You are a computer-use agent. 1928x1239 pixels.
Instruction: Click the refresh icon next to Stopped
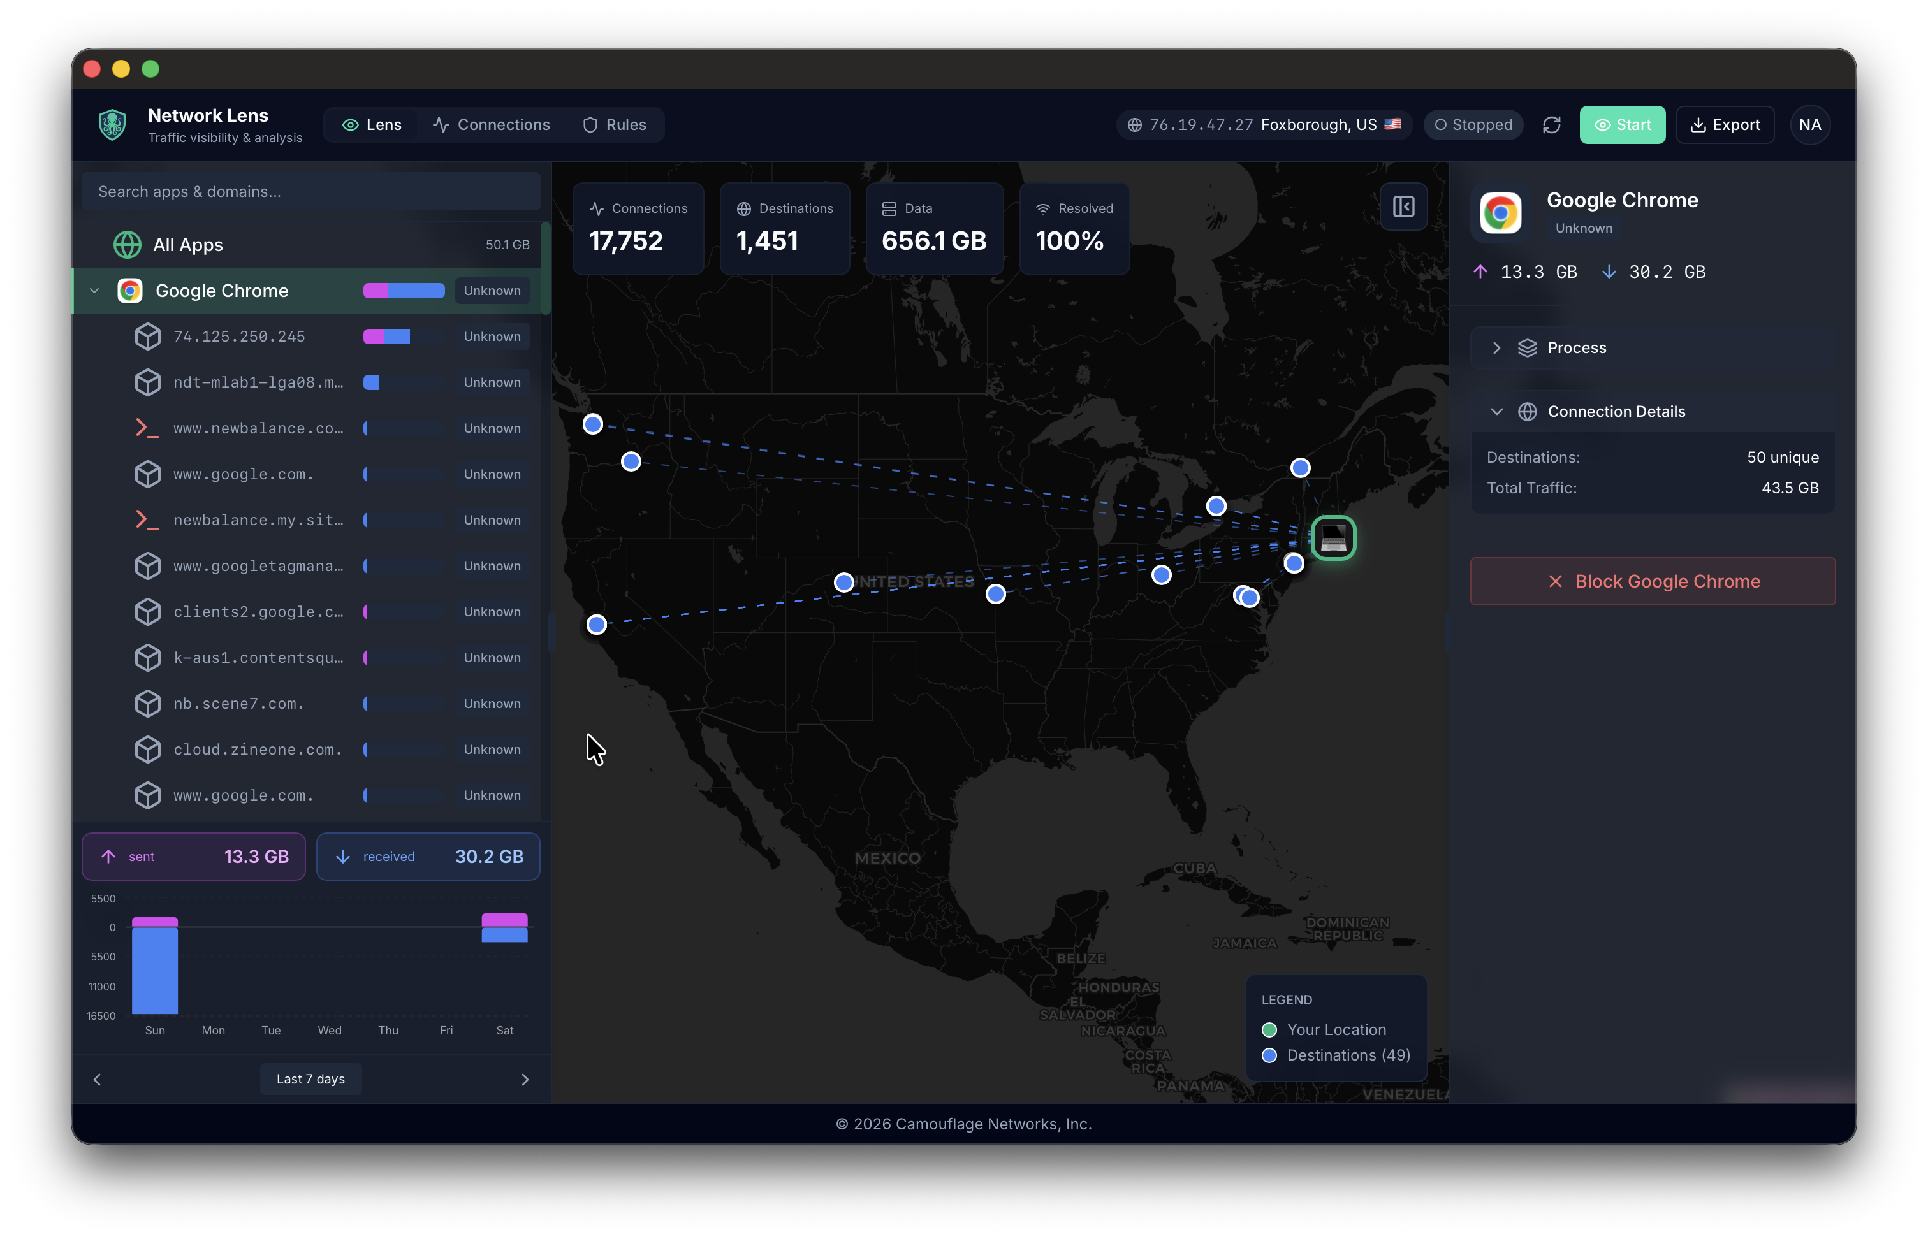click(x=1551, y=125)
